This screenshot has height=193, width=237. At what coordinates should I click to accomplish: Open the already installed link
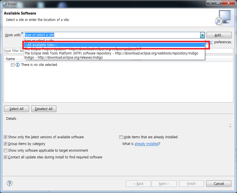pyautogui.click(x=147, y=144)
